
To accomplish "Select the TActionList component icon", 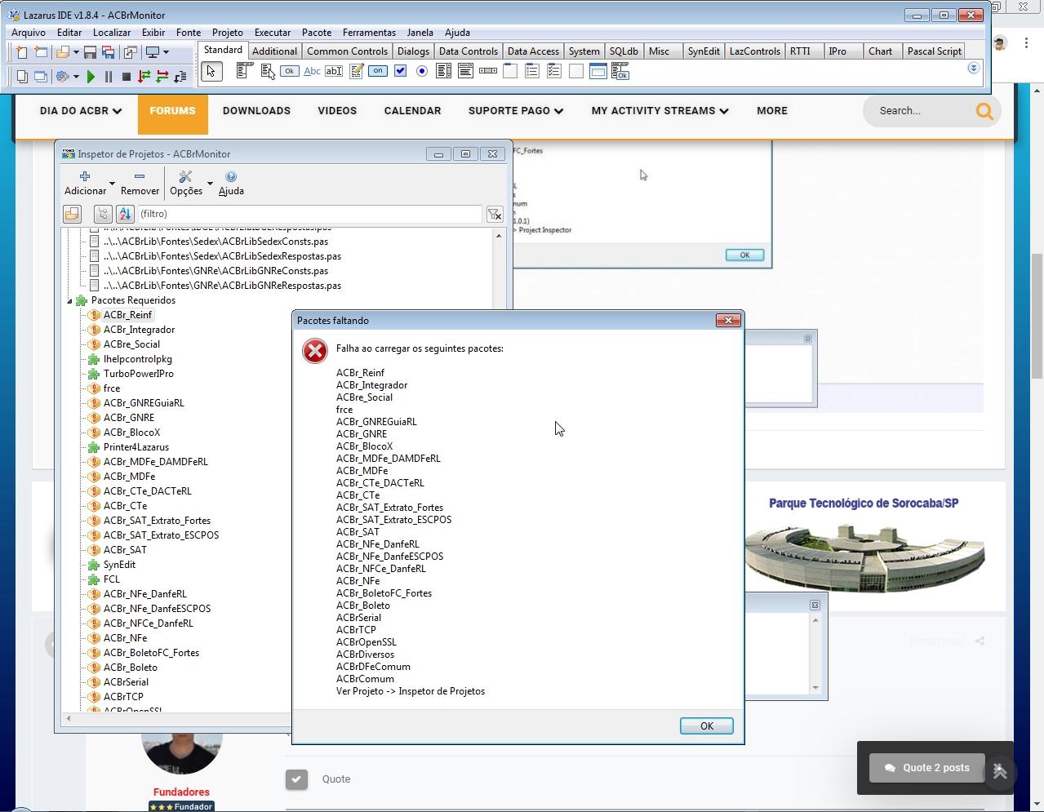I will (x=620, y=72).
